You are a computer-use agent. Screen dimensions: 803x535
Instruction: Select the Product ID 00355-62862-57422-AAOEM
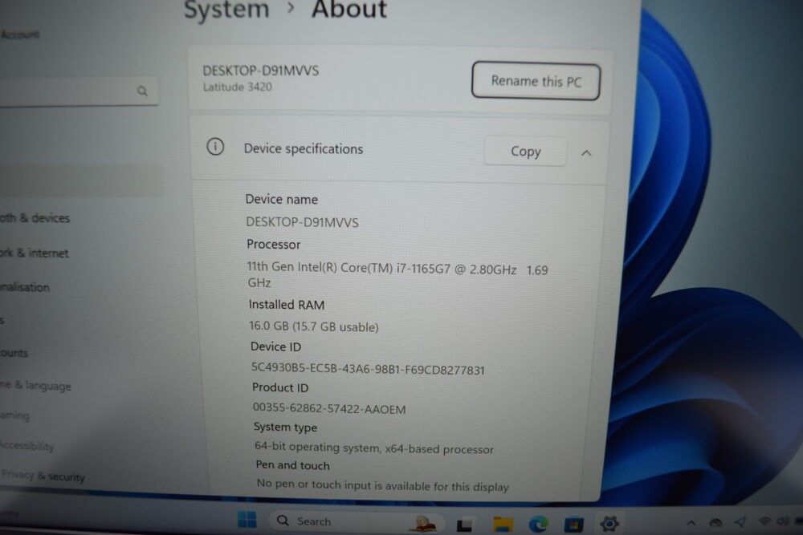[x=329, y=408]
